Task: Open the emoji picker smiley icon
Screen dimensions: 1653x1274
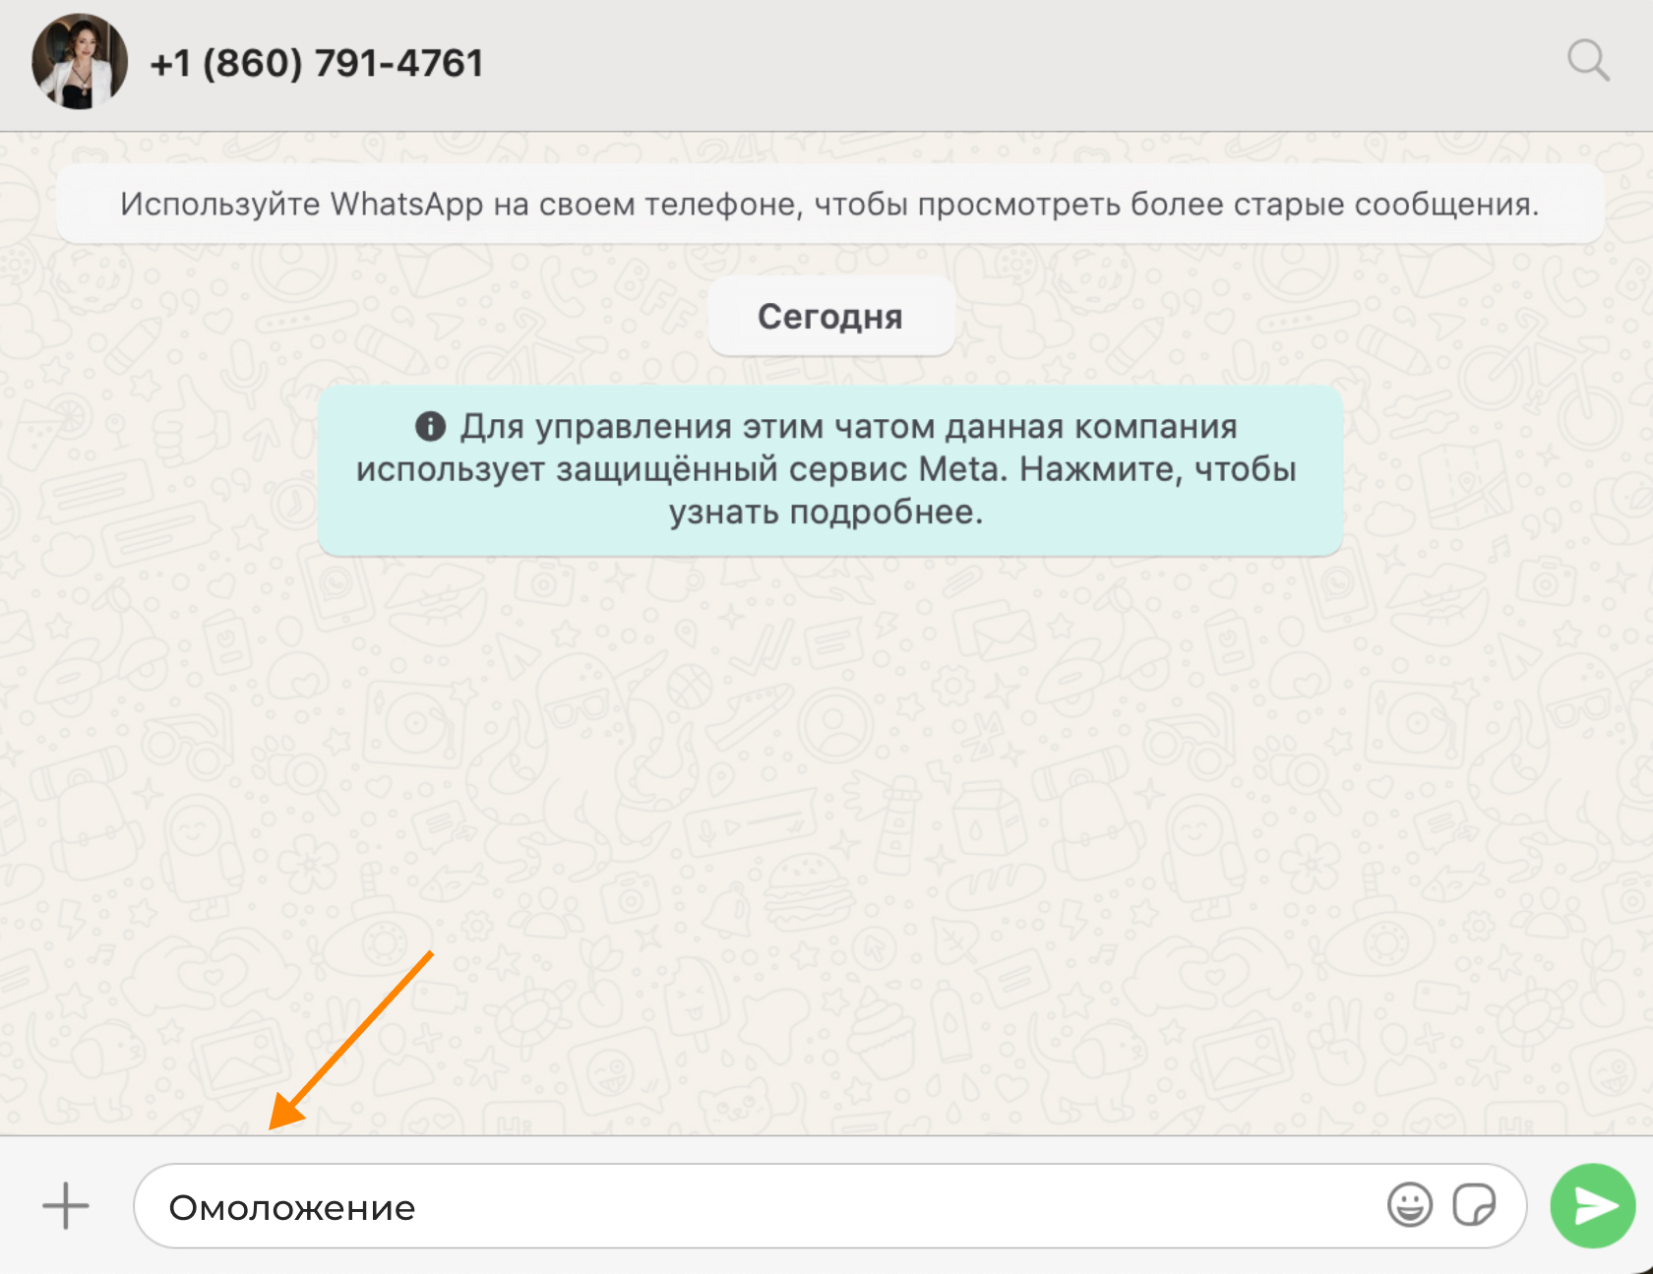Action: [1409, 1205]
